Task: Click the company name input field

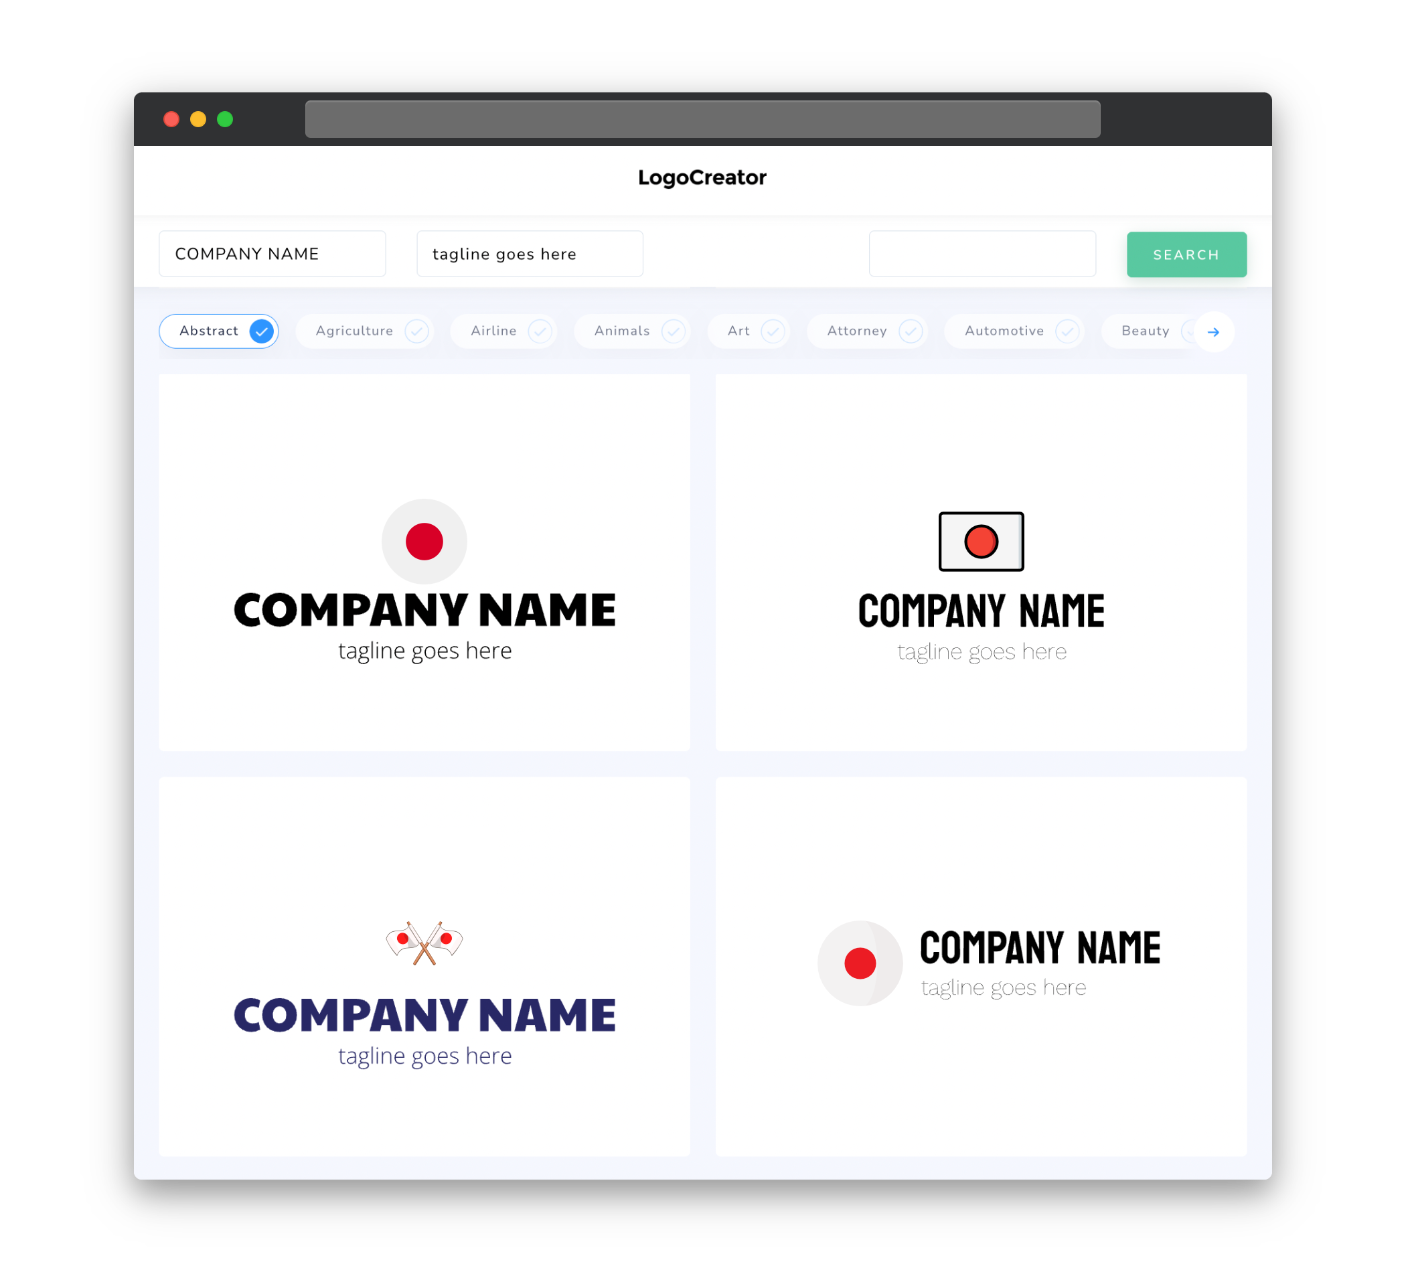Action: pyautogui.click(x=273, y=254)
